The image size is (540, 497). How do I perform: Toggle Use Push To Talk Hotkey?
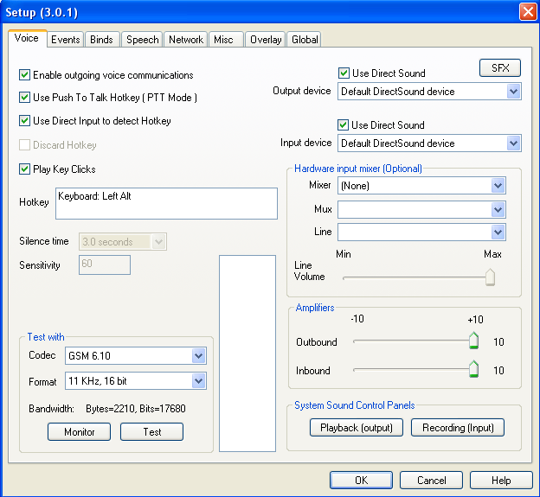coord(25,98)
